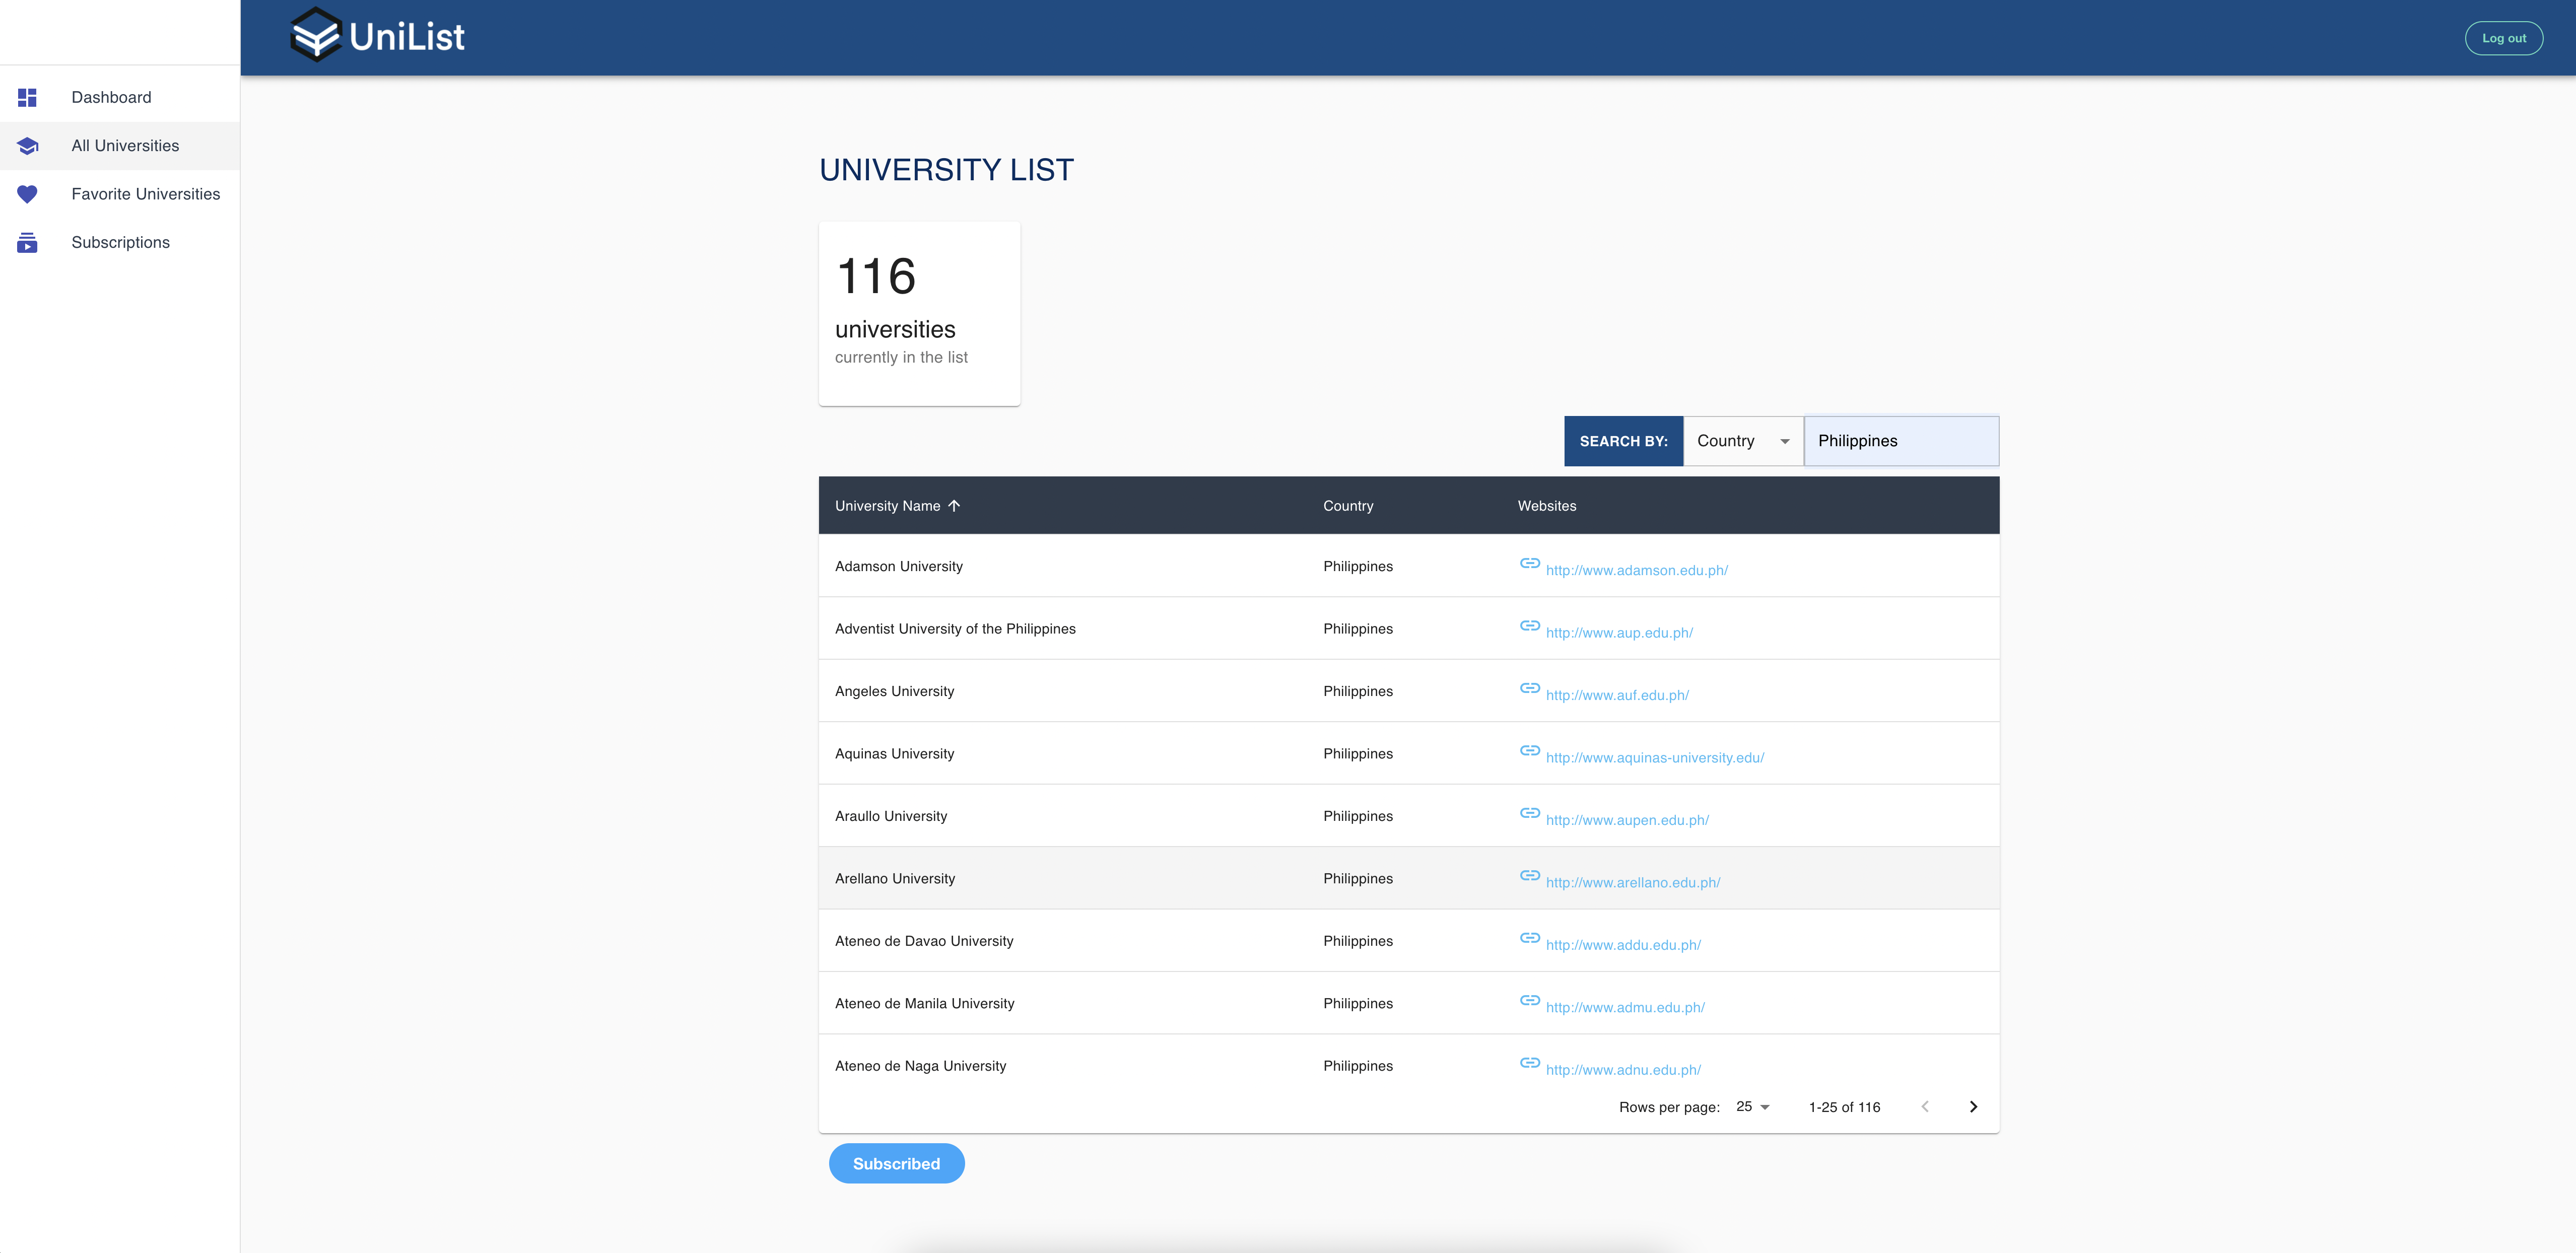
Task: Click the link icon for Ateneo de Naga
Action: (1529, 1063)
